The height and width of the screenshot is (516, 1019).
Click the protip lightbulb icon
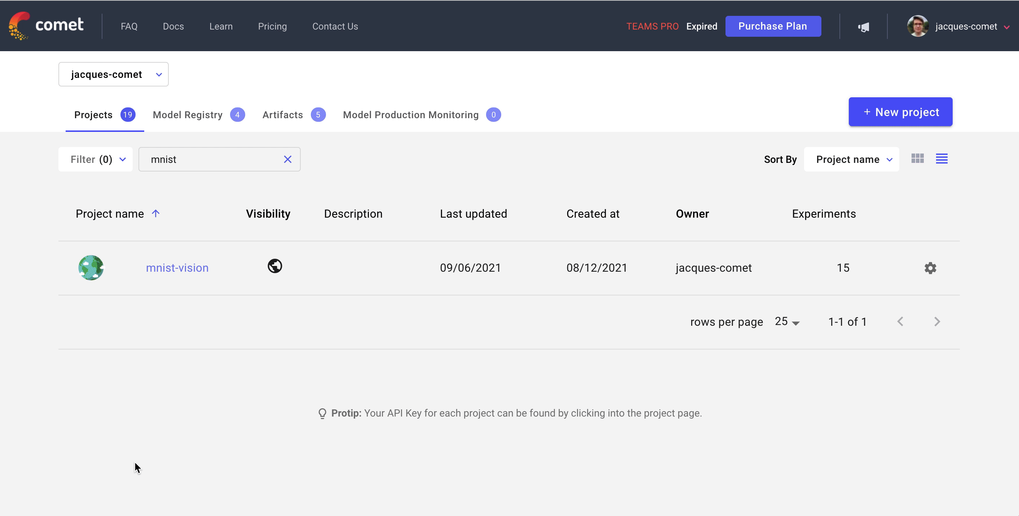[x=321, y=413]
